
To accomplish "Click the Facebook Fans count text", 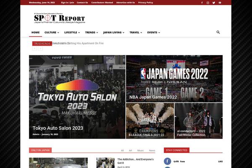I will pos(179,161).
